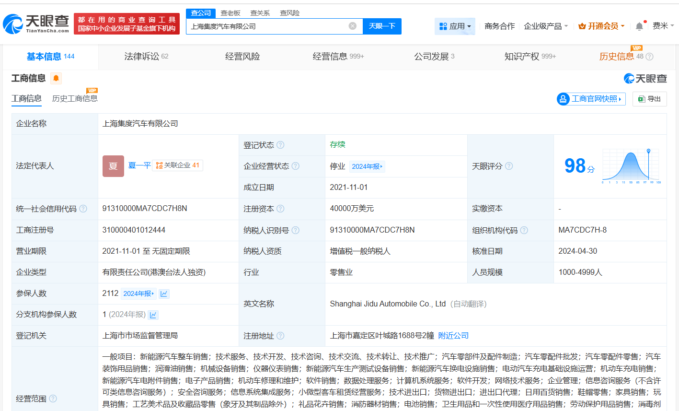This screenshot has width=679, height=411.
Task: Select the 查老板 search tab
Action: tap(230, 13)
